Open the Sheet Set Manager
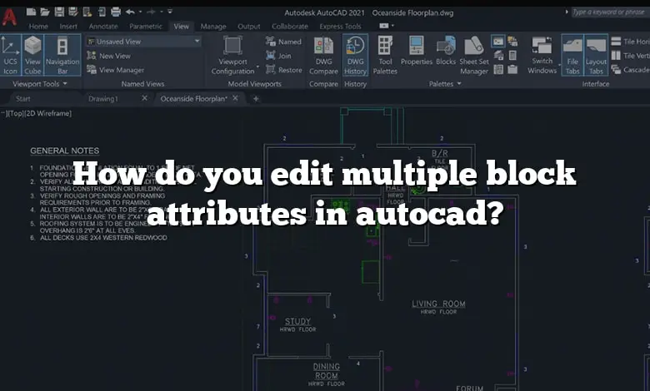The image size is (650, 391). tap(474, 54)
